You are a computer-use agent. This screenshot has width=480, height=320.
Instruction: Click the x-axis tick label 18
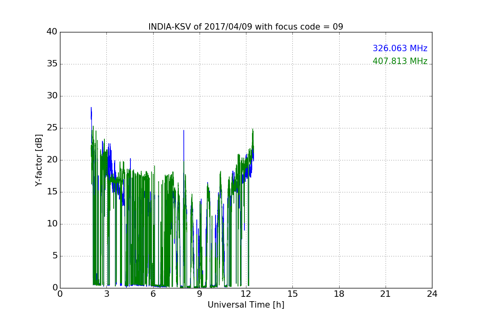coord(339,294)
